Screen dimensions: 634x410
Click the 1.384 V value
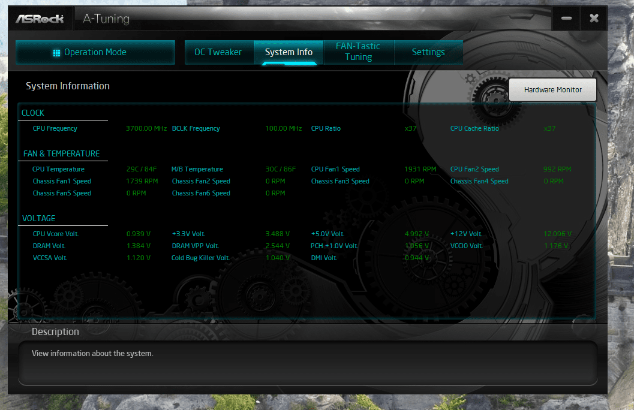point(139,246)
